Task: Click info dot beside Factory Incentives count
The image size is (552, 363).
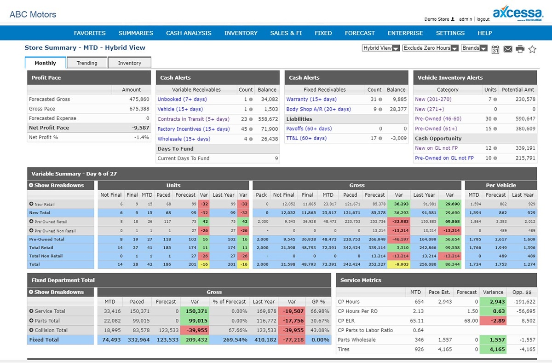Action: click(251, 129)
